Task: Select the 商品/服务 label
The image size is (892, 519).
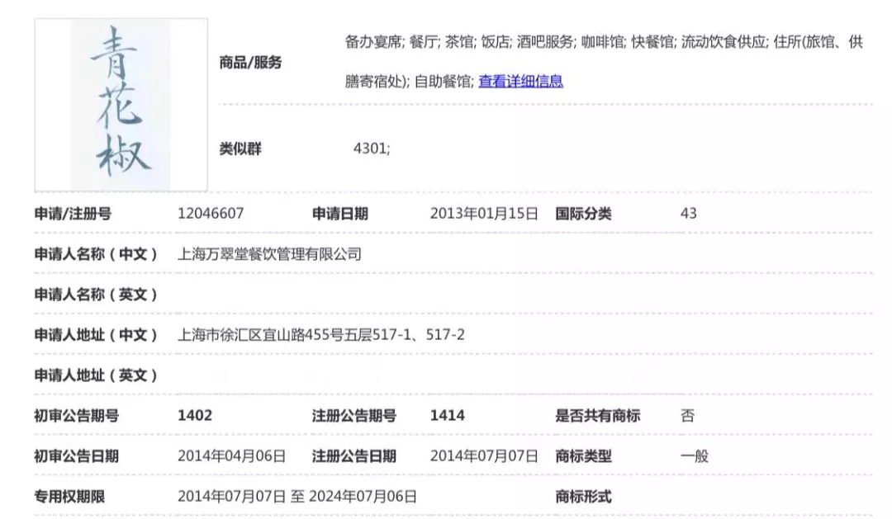Action: point(251,63)
